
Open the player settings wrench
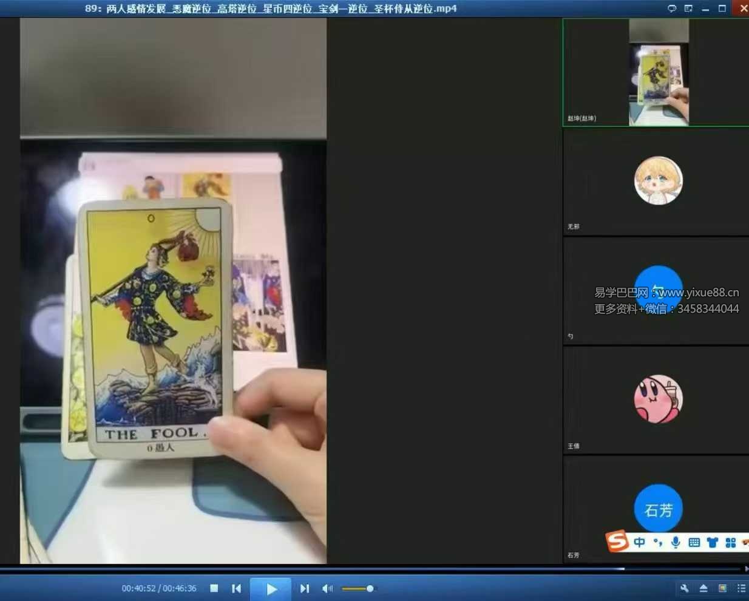click(x=685, y=588)
